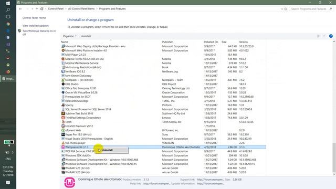Viewport: 336px width, 189px height.
Task: Open the Organize dropdown menu
Action: pos(70,36)
